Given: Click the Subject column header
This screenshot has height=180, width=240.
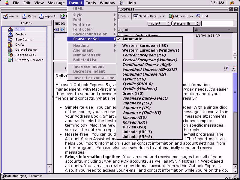Looking at the screenshot, I should pyautogui.click(x=155, y=30).
